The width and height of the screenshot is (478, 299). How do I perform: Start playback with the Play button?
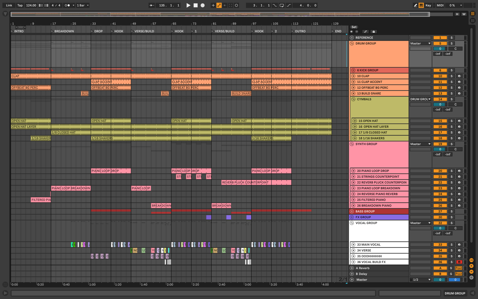click(188, 5)
